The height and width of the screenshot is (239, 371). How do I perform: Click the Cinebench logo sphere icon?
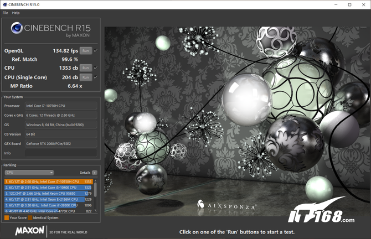tap(17, 30)
